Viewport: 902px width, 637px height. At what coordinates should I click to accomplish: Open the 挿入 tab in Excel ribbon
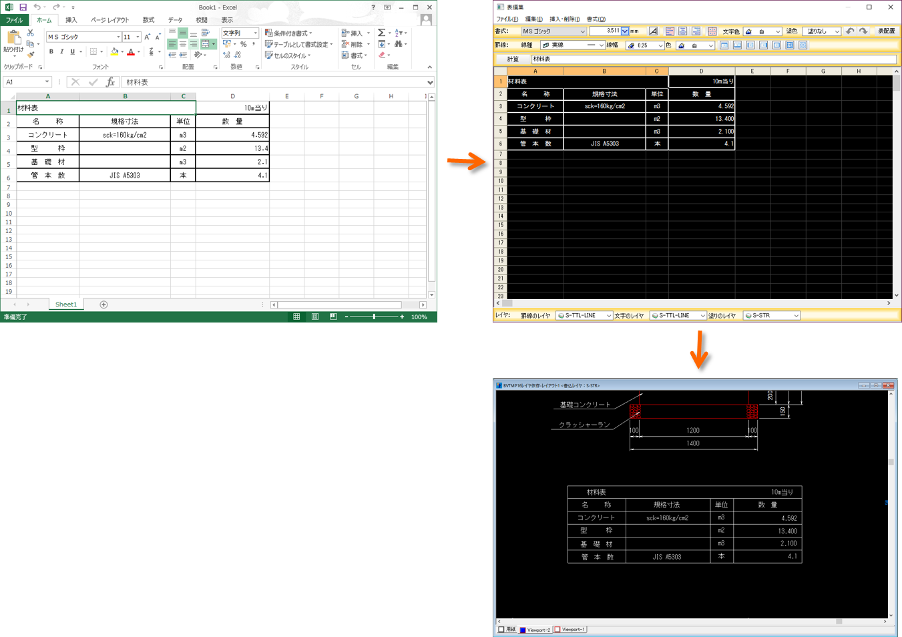pyautogui.click(x=71, y=20)
